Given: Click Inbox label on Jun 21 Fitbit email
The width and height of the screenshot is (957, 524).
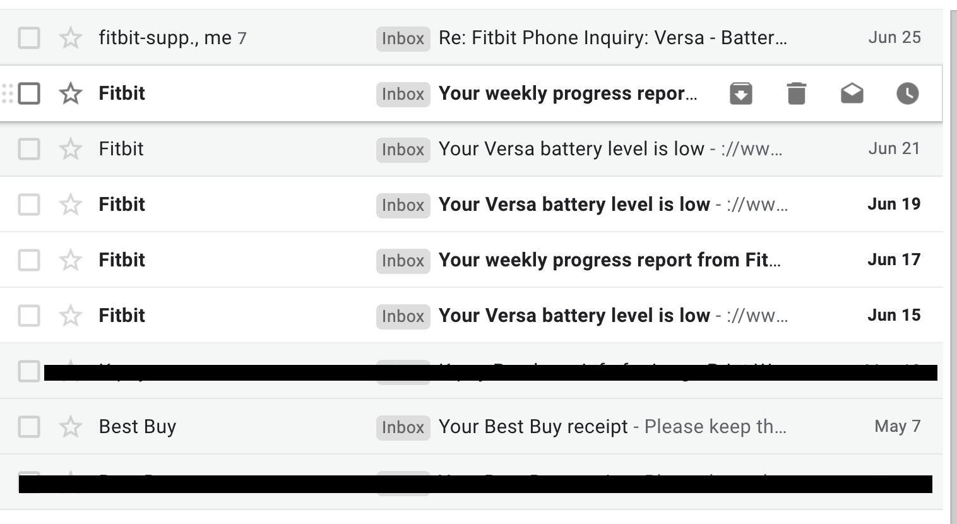Looking at the screenshot, I should coord(403,150).
